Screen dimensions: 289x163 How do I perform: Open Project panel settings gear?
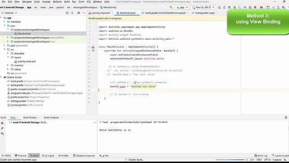[79, 13]
